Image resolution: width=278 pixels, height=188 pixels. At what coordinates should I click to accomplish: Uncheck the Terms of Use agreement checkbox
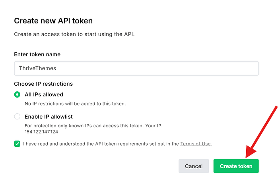point(17,144)
